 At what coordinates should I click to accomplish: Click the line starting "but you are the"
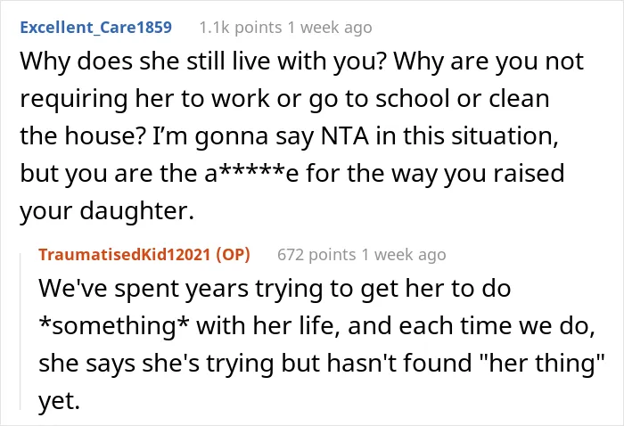292,174
